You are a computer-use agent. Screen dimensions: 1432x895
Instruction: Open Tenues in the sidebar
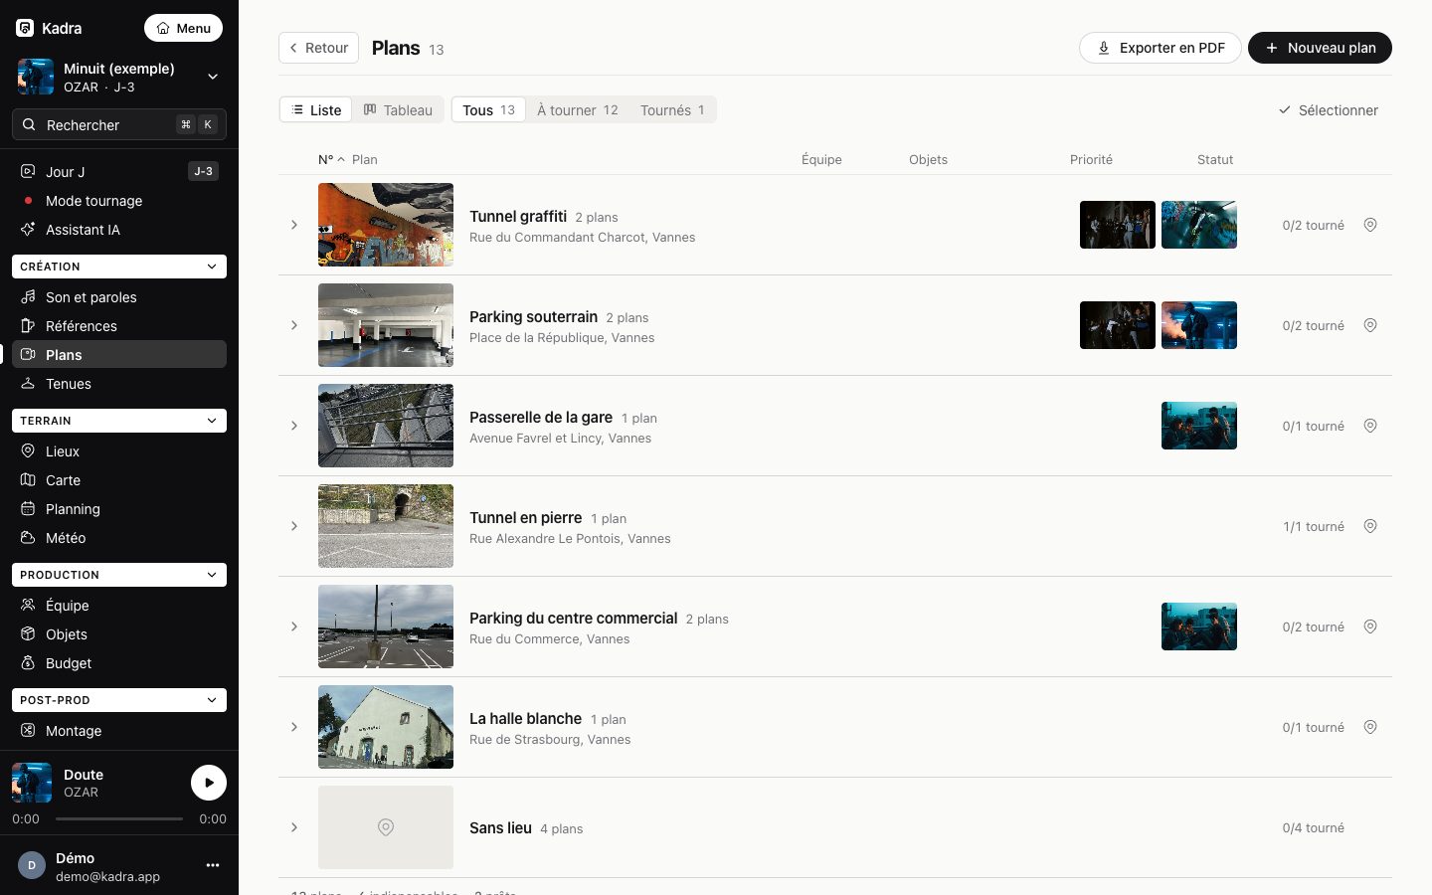pyautogui.click(x=119, y=384)
